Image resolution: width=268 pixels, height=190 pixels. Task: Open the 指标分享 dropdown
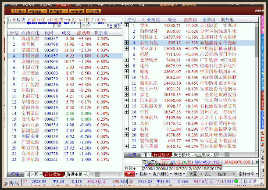[248, 174]
